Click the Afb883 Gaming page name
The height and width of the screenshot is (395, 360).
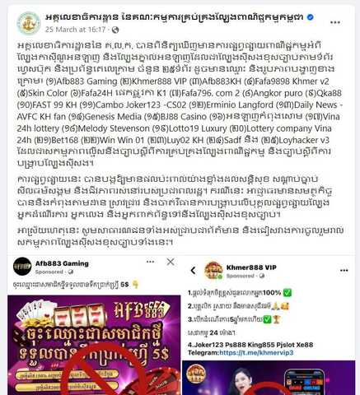(x=62, y=263)
